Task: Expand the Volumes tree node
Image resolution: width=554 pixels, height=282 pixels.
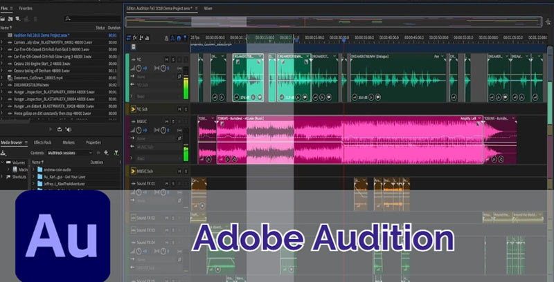Action: [3, 162]
